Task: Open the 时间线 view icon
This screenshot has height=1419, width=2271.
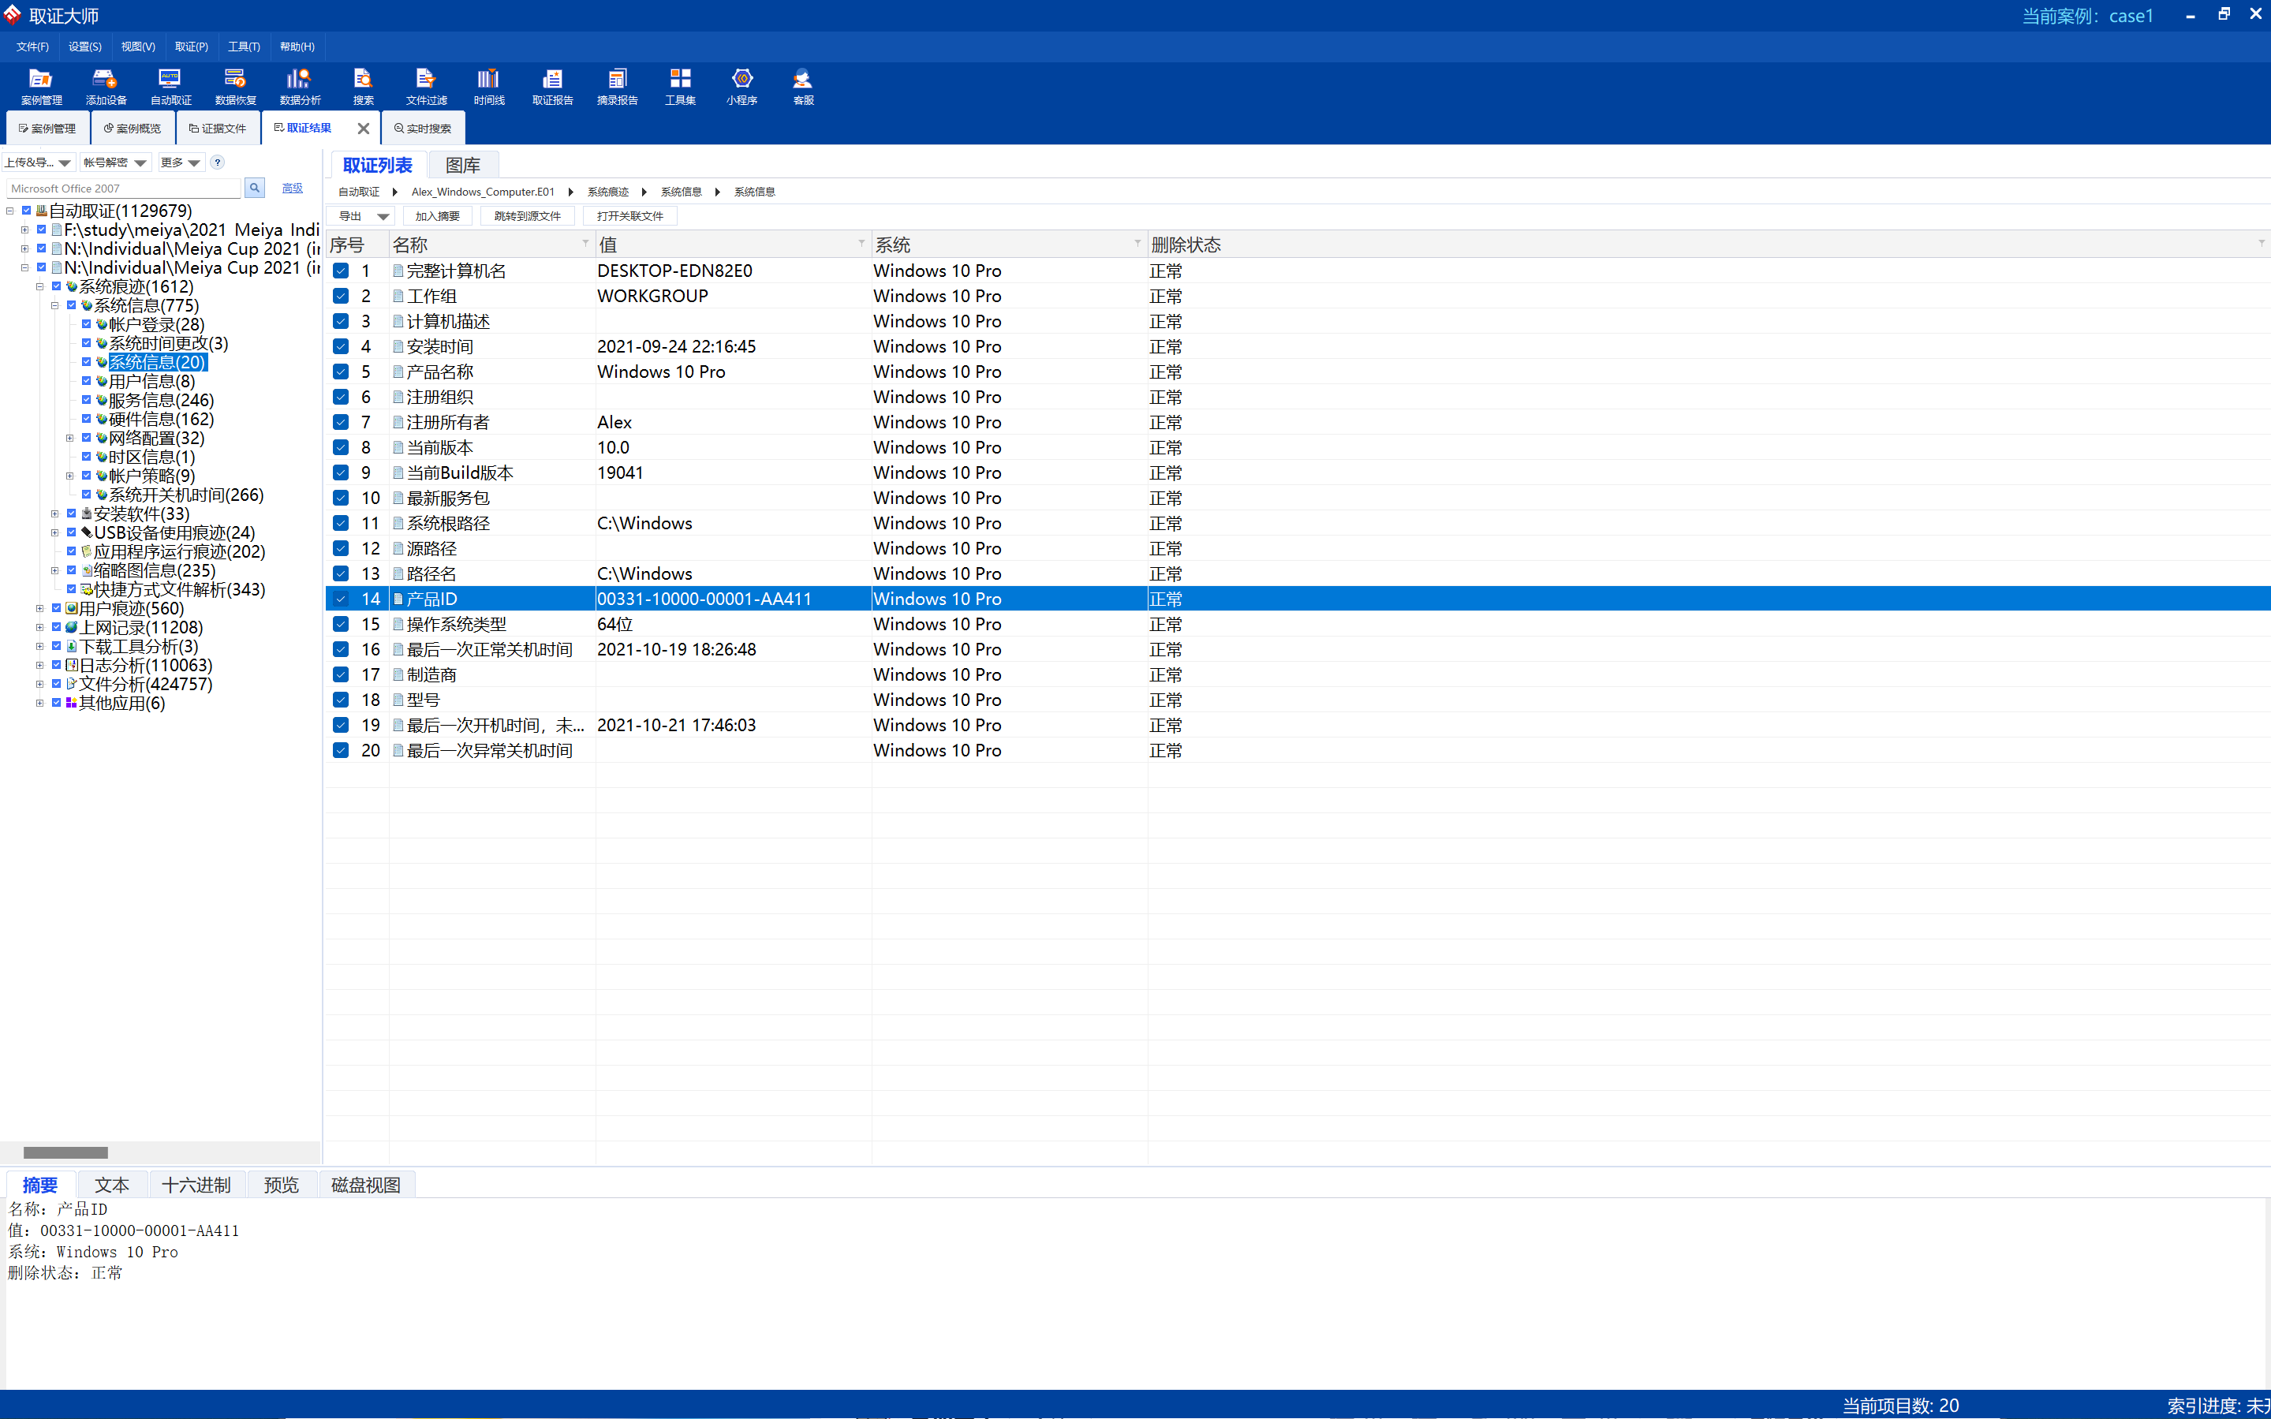Action: (488, 79)
